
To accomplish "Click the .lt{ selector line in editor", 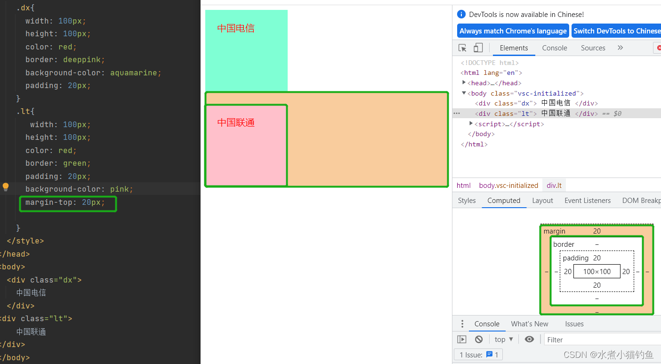I will point(25,112).
